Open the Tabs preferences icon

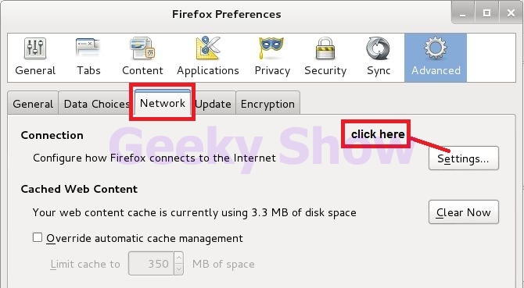tap(88, 48)
